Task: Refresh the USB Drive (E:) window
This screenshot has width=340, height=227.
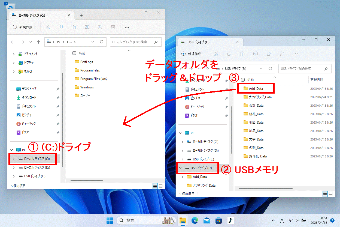Action: point(270,68)
